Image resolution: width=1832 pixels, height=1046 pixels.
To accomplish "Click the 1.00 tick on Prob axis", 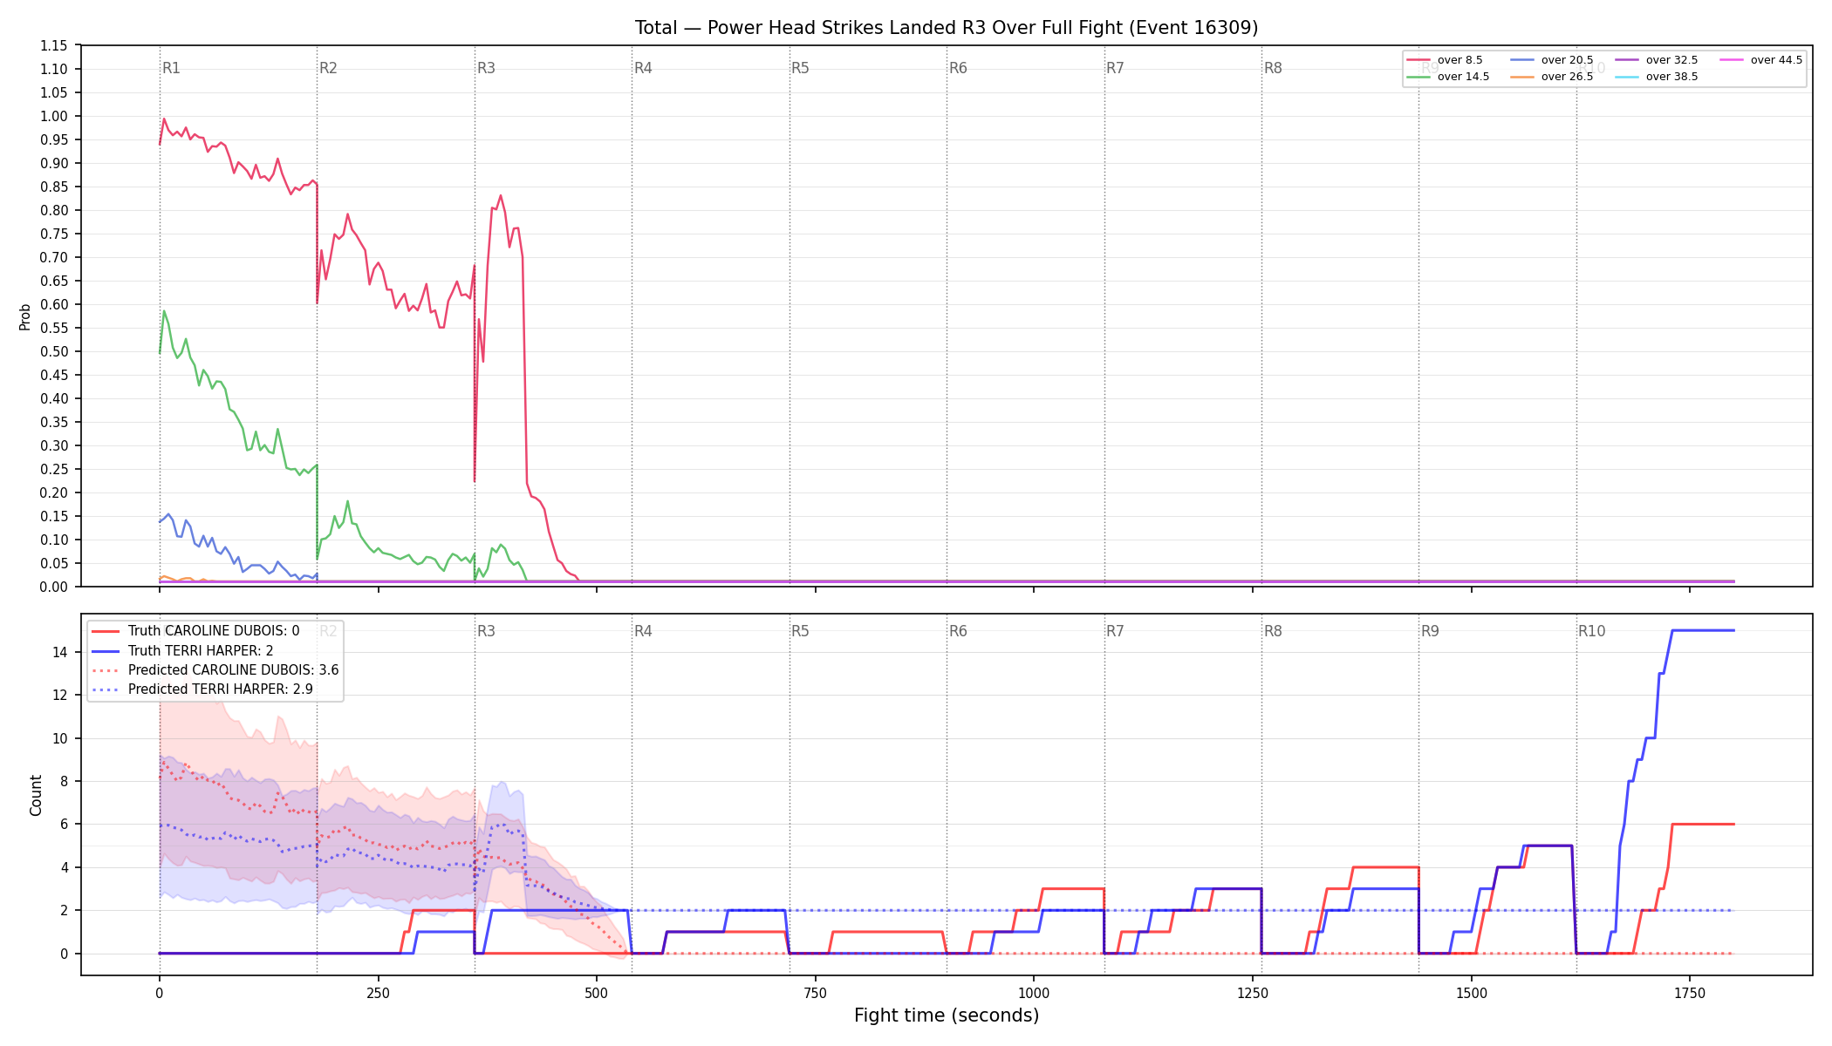I will [x=54, y=116].
